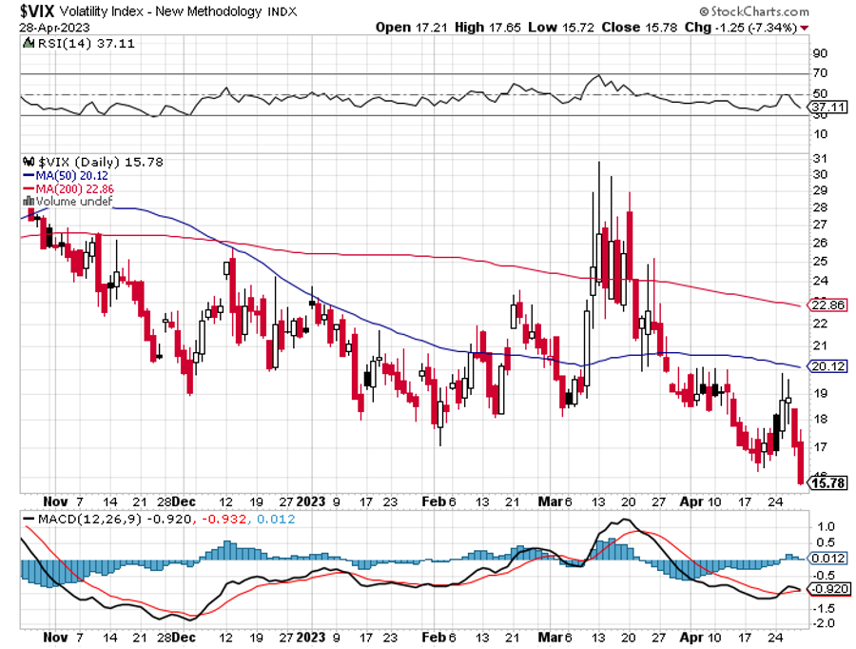Click the RSI mountain icon in legend

[29, 43]
